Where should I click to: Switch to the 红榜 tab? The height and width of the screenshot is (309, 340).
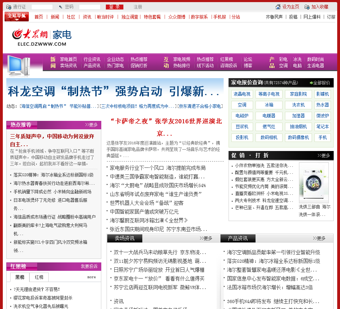pos(39,277)
